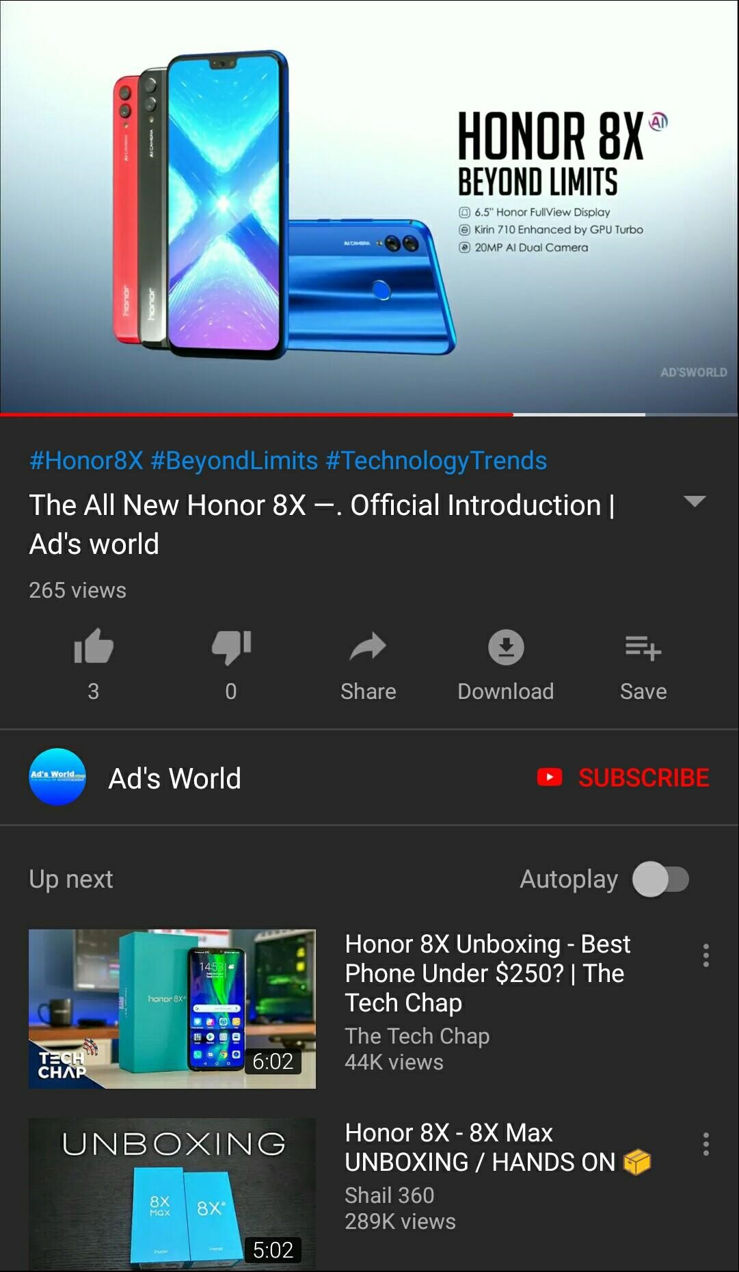The height and width of the screenshot is (1272, 739).
Task: Open the #BeyondLimits hashtag link
Action: click(x=234, y=461)
